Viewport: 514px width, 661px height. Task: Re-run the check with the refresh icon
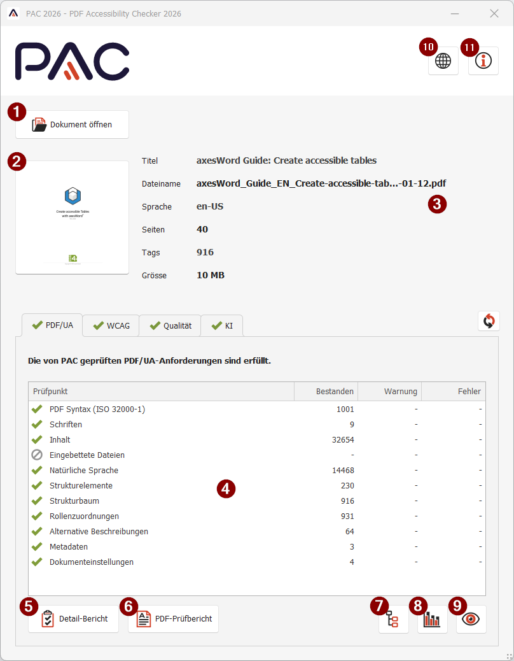click(x=489, y=321)
